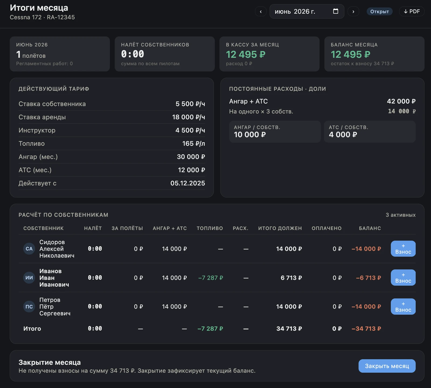Image resolution: width=431 pixels, height=388 pixels.
Task: Click the Баланс column header
Action: coord(370,228)
